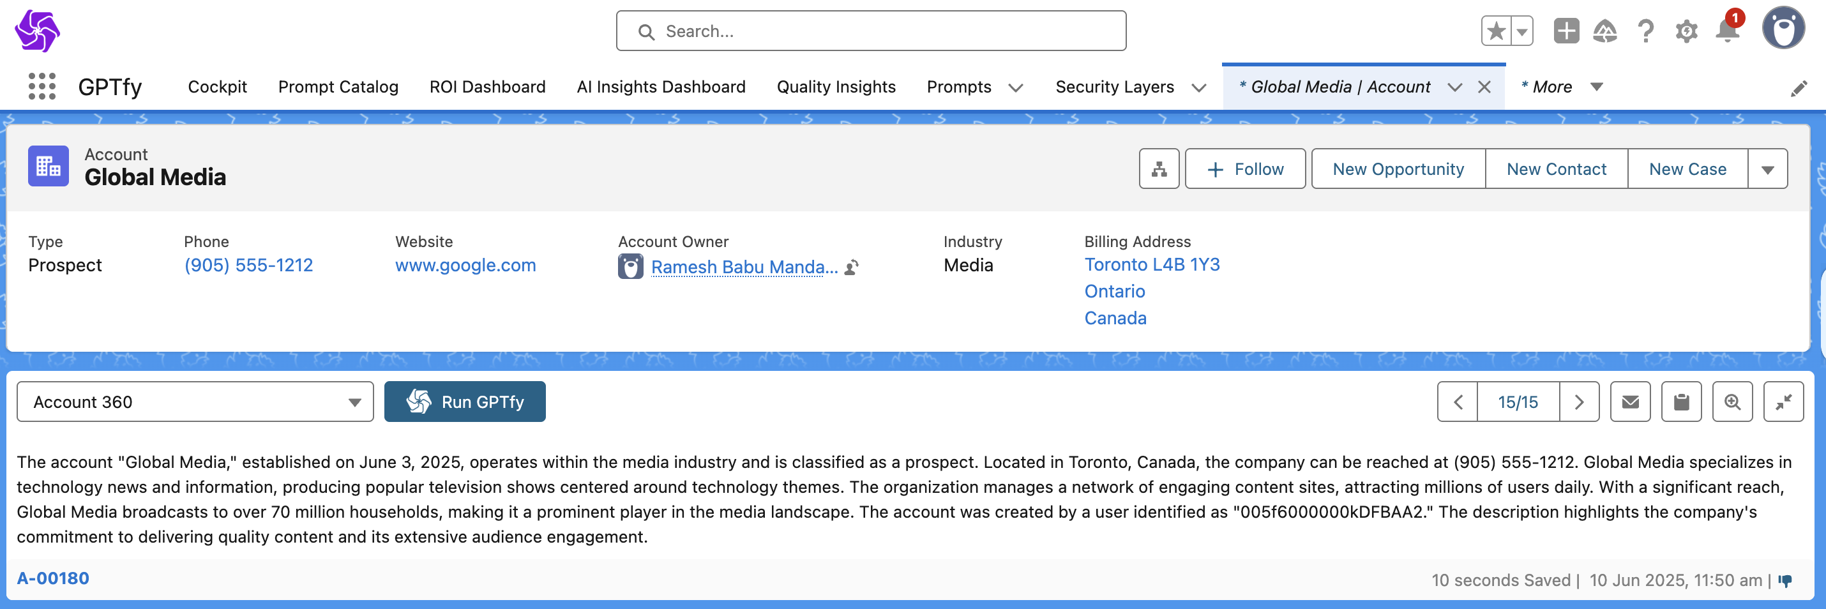Switch to the ROI Dashboard tab
Screen dimensions: 1826x609
tap(487, 86)
